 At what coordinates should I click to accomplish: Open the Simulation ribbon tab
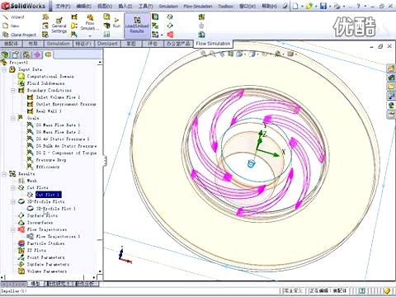(59, 44)
